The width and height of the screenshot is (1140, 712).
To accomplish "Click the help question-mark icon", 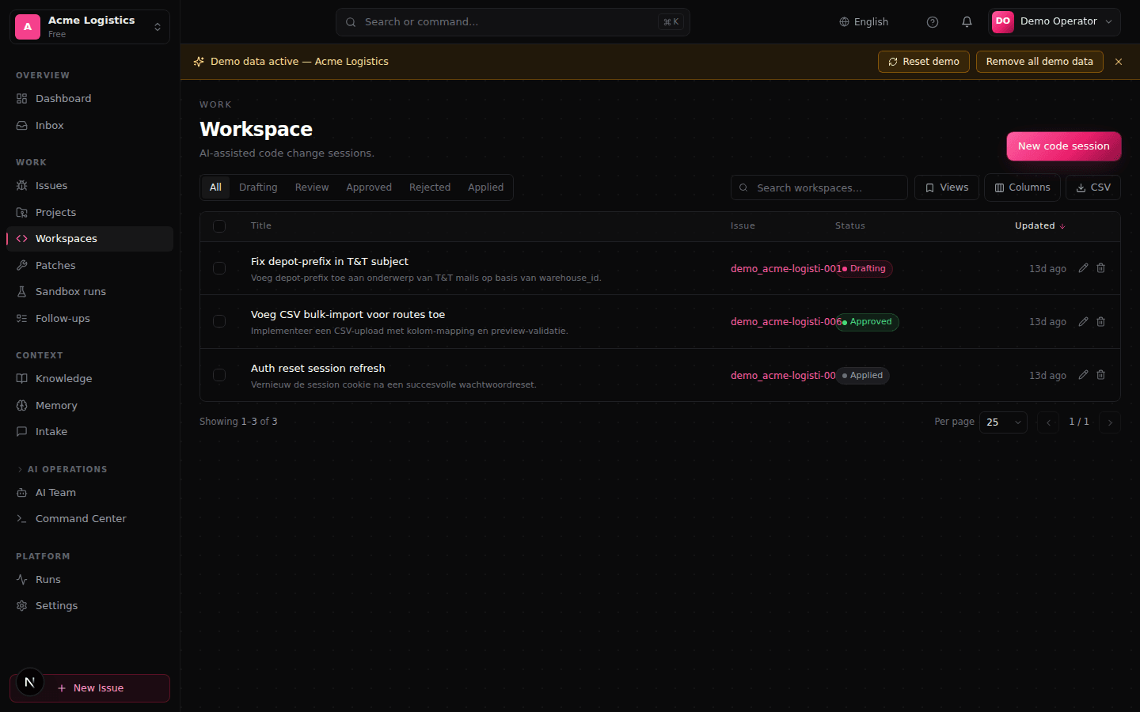I will (933, 22).
